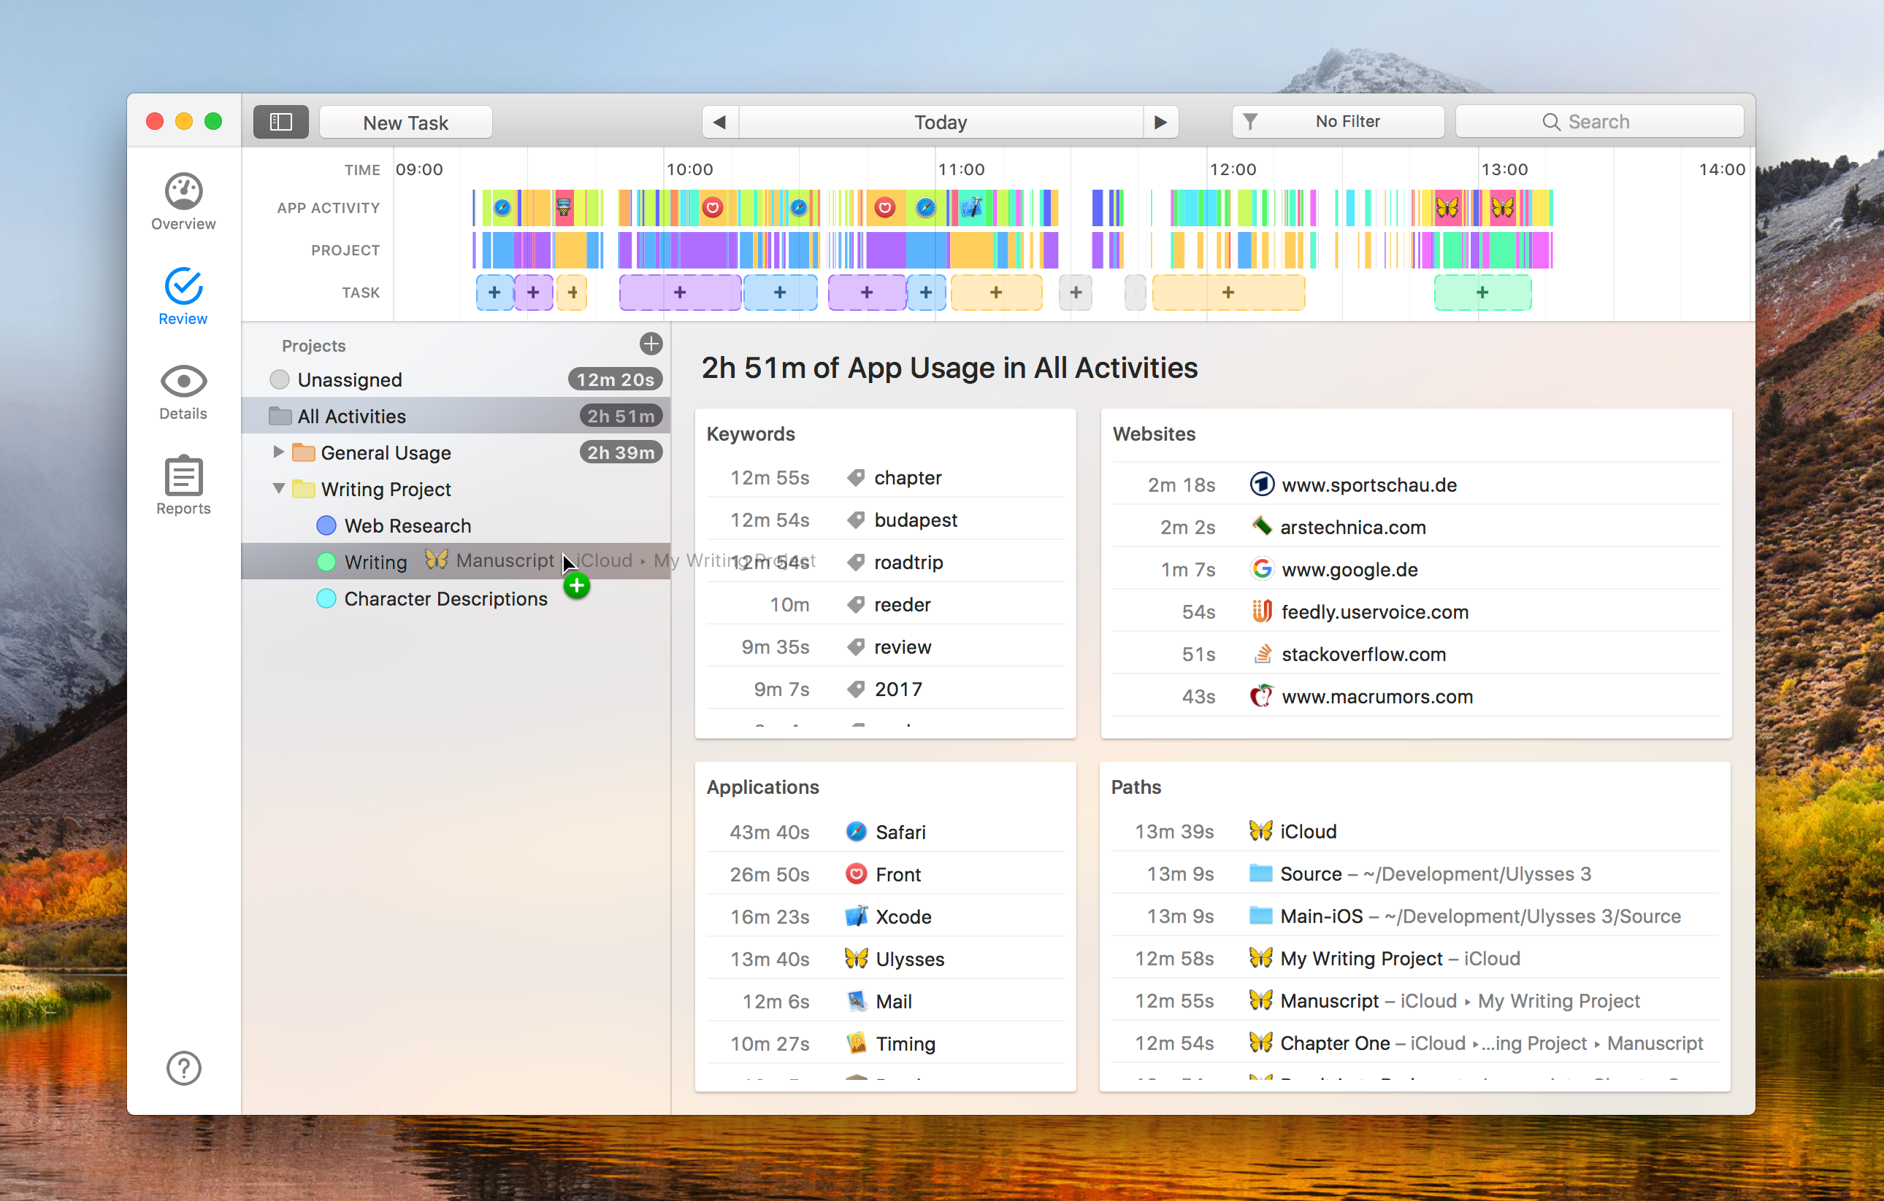Open the Reports clipboard section
The image size is (1884, 1201).
[x=183, y=485]
